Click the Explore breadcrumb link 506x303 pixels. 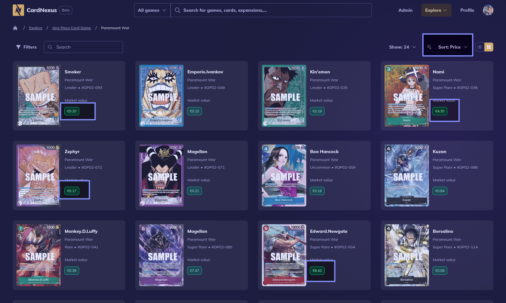pos(36,28)
